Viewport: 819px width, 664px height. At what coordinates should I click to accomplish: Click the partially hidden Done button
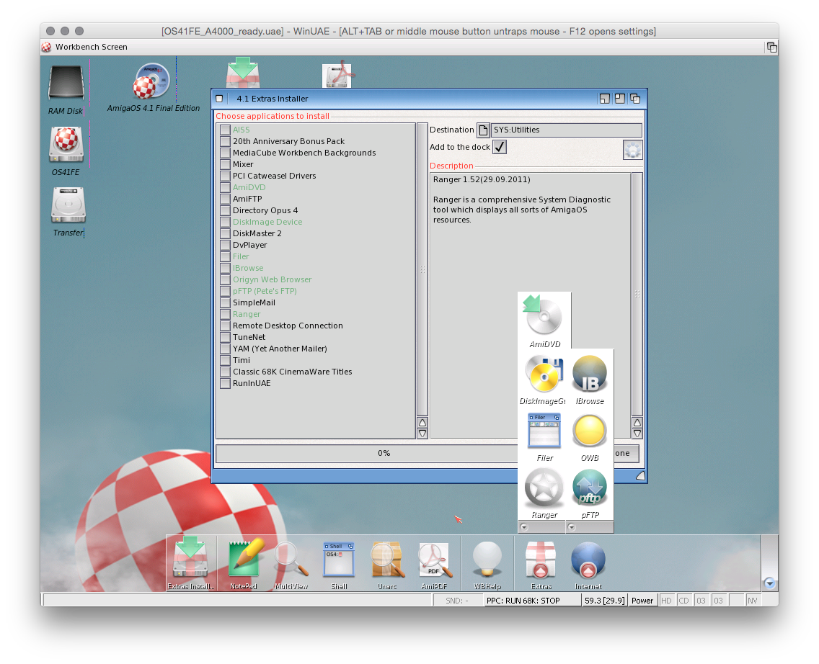(626, 453)
